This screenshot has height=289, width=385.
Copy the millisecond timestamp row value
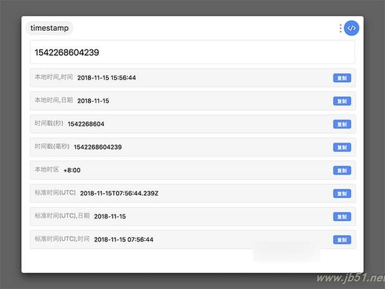[x=342, y=148]
